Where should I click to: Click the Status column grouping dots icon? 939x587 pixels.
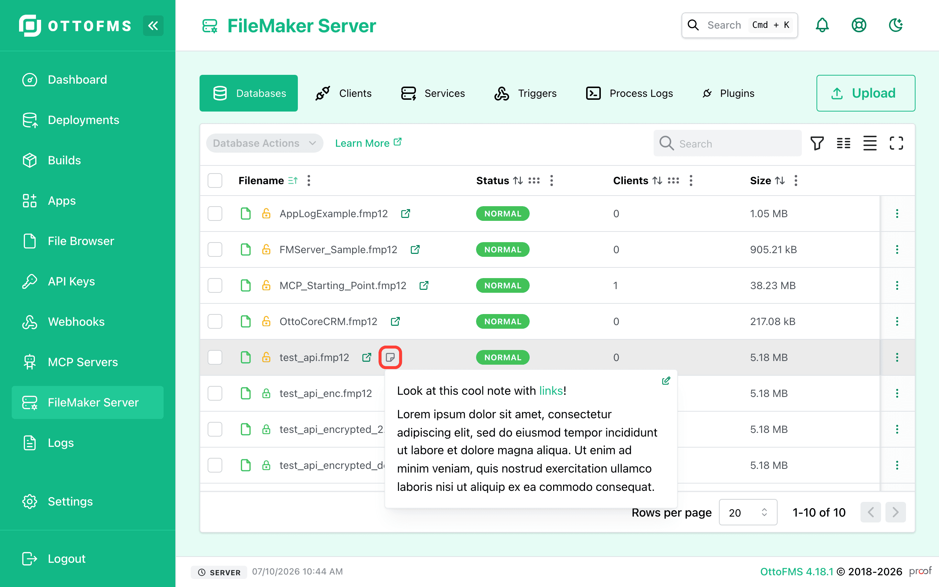tap(534, 181)
